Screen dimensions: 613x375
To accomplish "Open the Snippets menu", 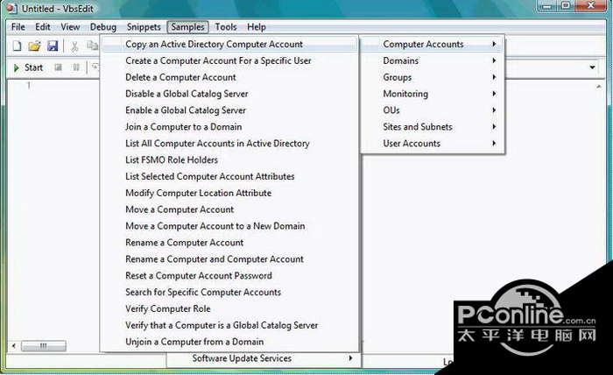I will pyautogui.click(x=144, y=27).
